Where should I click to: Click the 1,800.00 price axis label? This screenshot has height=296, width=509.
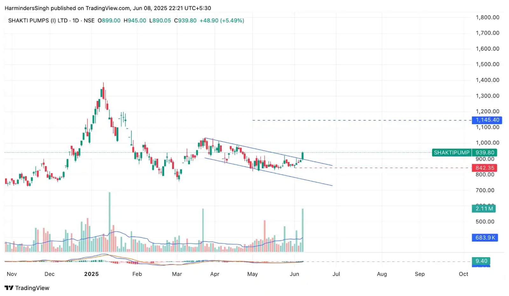[x=487, y=17]
